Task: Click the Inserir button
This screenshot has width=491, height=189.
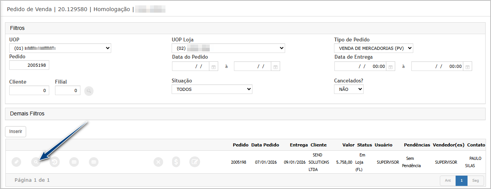Action: pos(15,131)
